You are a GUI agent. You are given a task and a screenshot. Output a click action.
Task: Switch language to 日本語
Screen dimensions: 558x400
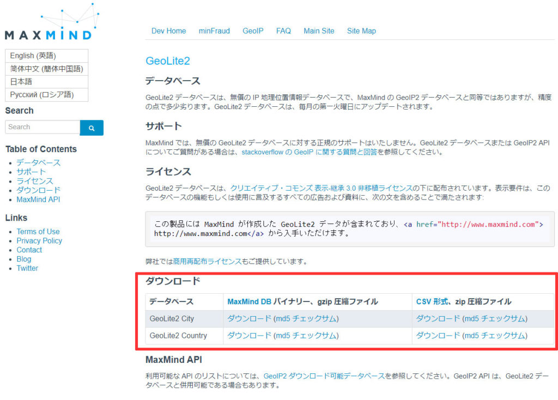[x=47, y=82]
